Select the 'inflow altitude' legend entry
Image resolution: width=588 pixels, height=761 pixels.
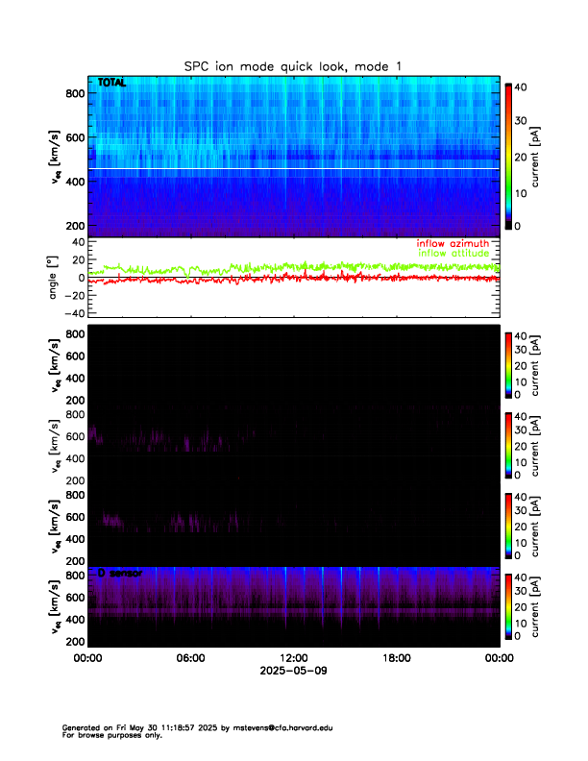pos(457,253)
